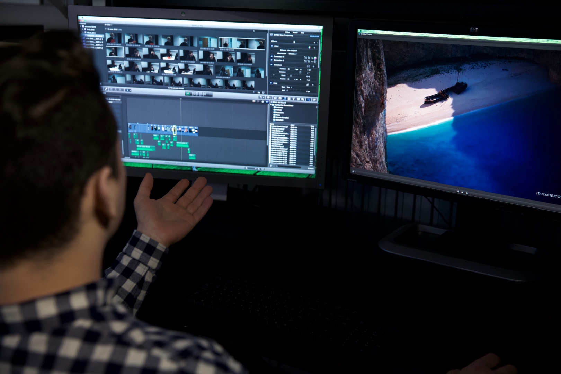Open the Correction 1 color board
This screenshot has width=561, height=374.
pos(315,58)
